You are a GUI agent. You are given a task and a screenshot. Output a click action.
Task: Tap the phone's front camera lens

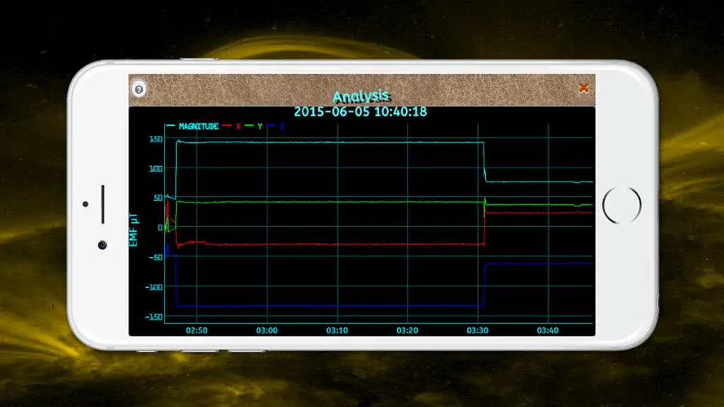[x=103, y=245]
